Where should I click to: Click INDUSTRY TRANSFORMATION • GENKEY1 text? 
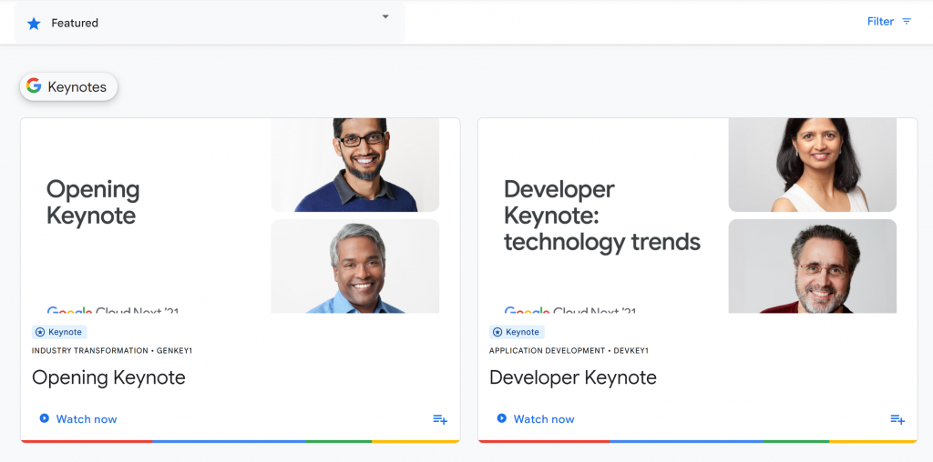click(112, 351)
